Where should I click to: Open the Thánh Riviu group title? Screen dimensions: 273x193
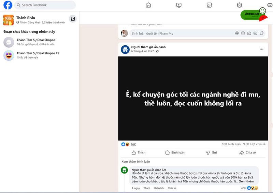tap(26, 18)
